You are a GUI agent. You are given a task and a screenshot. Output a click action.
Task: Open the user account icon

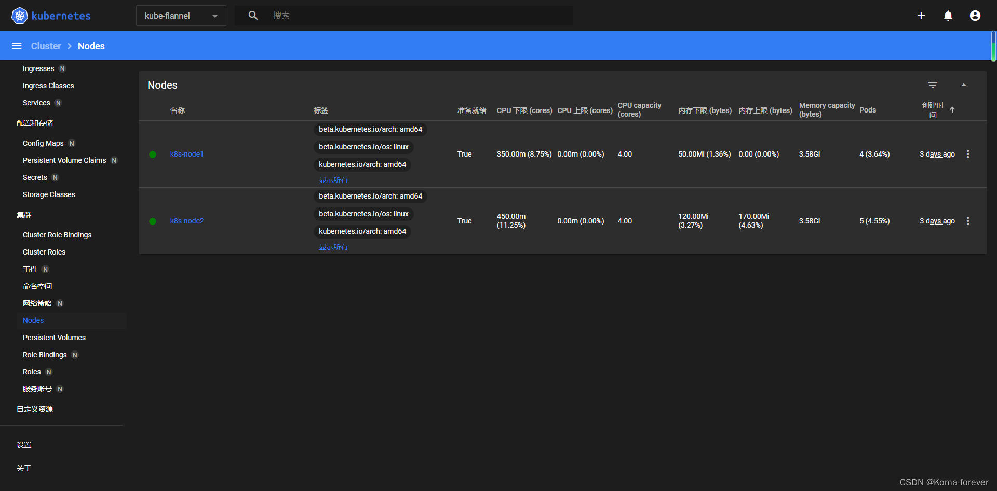click(x=975, y=16)
